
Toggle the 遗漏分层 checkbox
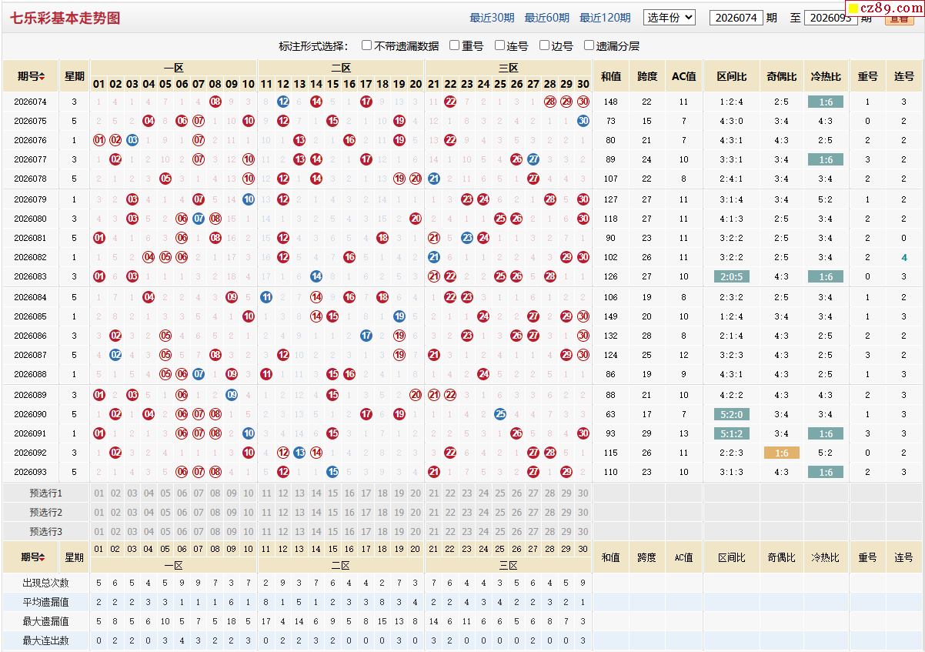pos(589,45)
